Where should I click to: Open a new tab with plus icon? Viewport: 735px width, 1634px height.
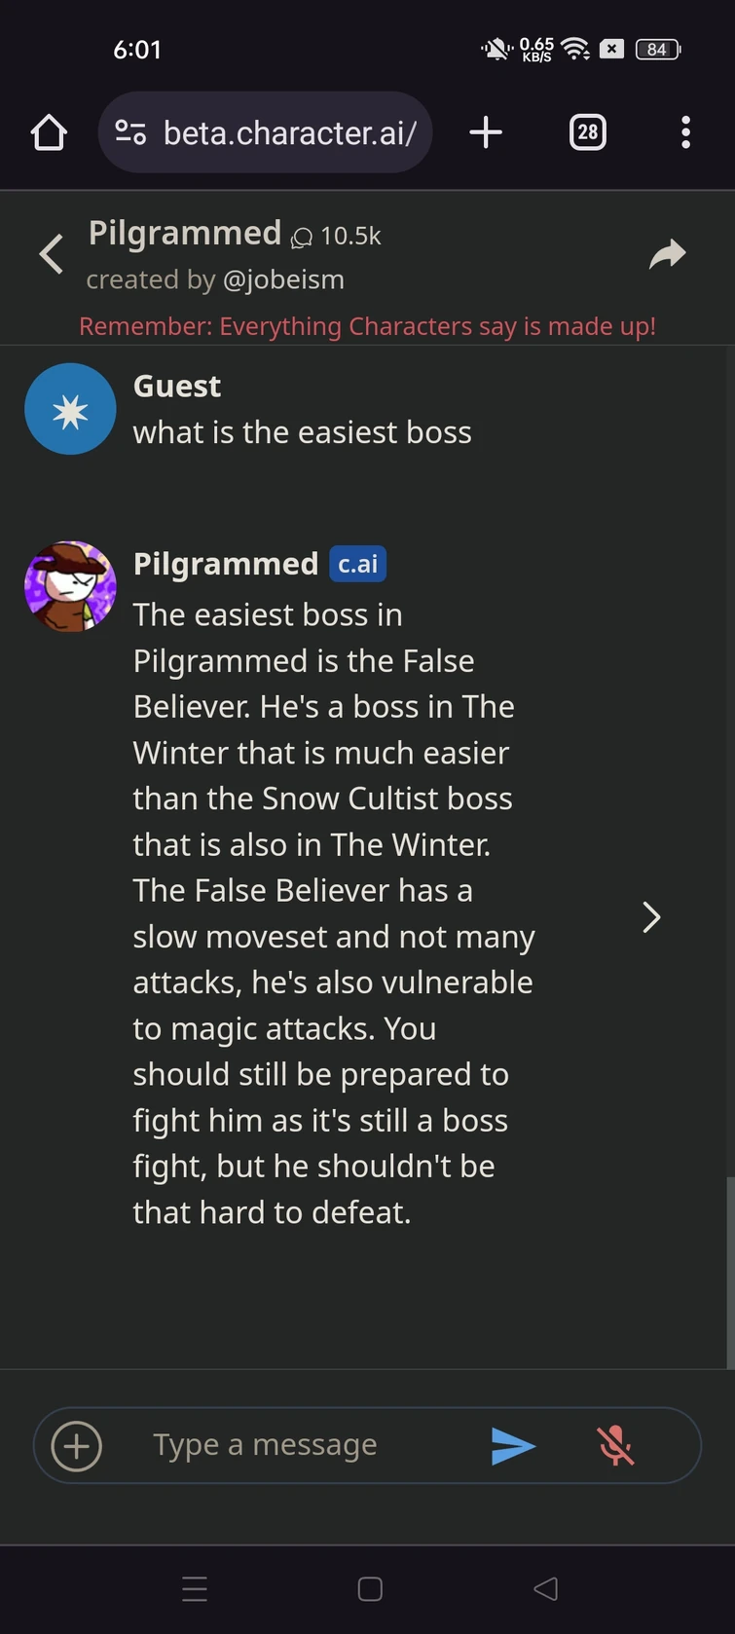pyautogui.click(x=486, y=132)
